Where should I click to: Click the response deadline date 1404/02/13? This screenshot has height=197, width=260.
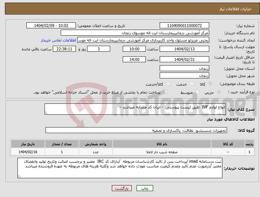(184, 49)
